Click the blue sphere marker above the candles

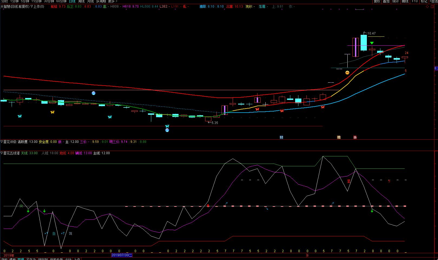(94, 93)
